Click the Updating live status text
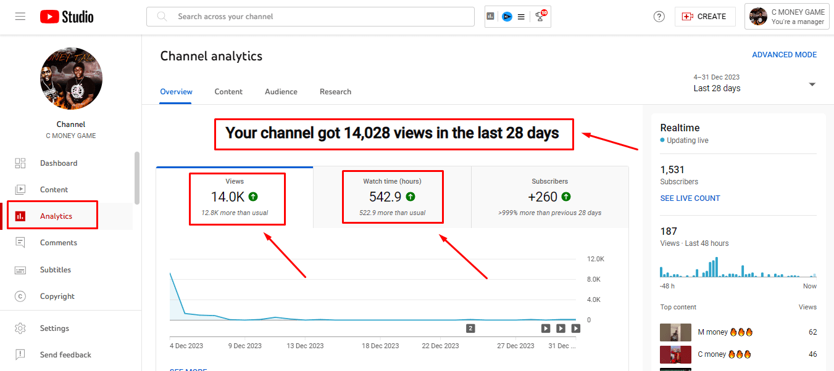Image resolution: width=834 pixels, height=371 pixels. pyautogui.click(x=688, y=141)
